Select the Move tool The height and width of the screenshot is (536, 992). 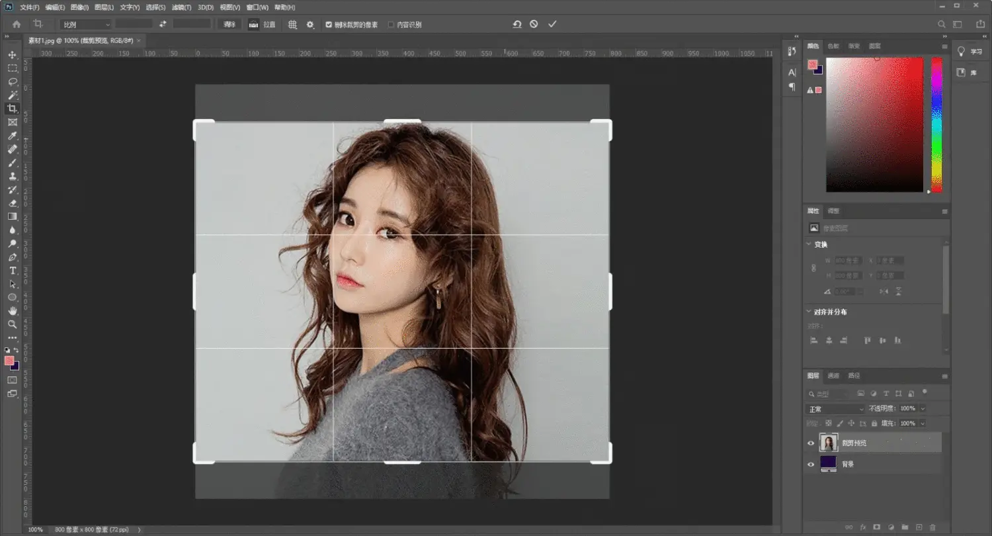point(12,54)
